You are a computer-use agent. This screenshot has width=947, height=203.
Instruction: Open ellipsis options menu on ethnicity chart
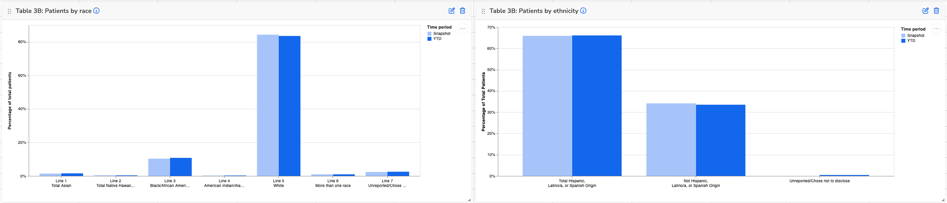coord(936,29)
